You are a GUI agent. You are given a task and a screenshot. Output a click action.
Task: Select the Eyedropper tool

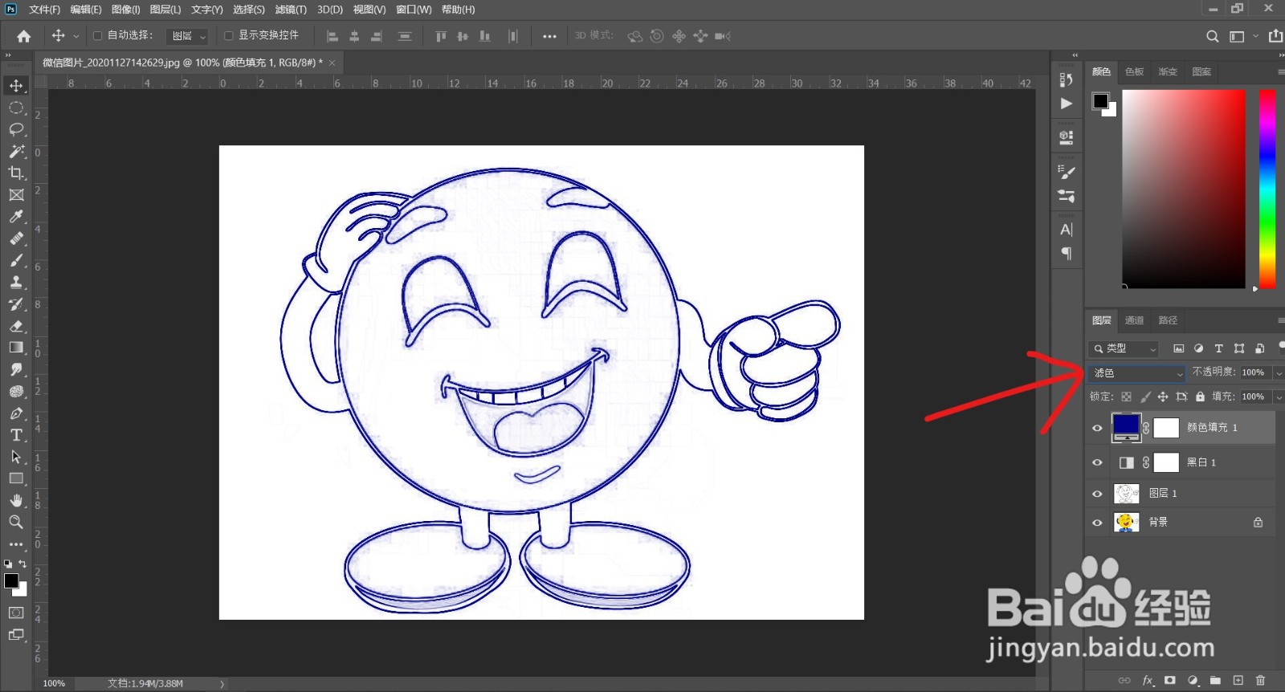click(16, 217)
